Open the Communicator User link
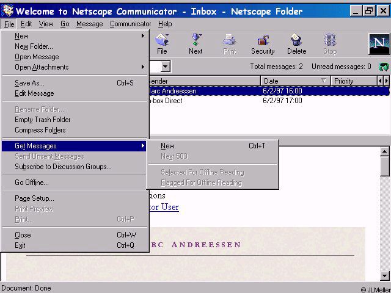Screen dimensions: 391x293 pyautogui.click(x=164, y=207)
